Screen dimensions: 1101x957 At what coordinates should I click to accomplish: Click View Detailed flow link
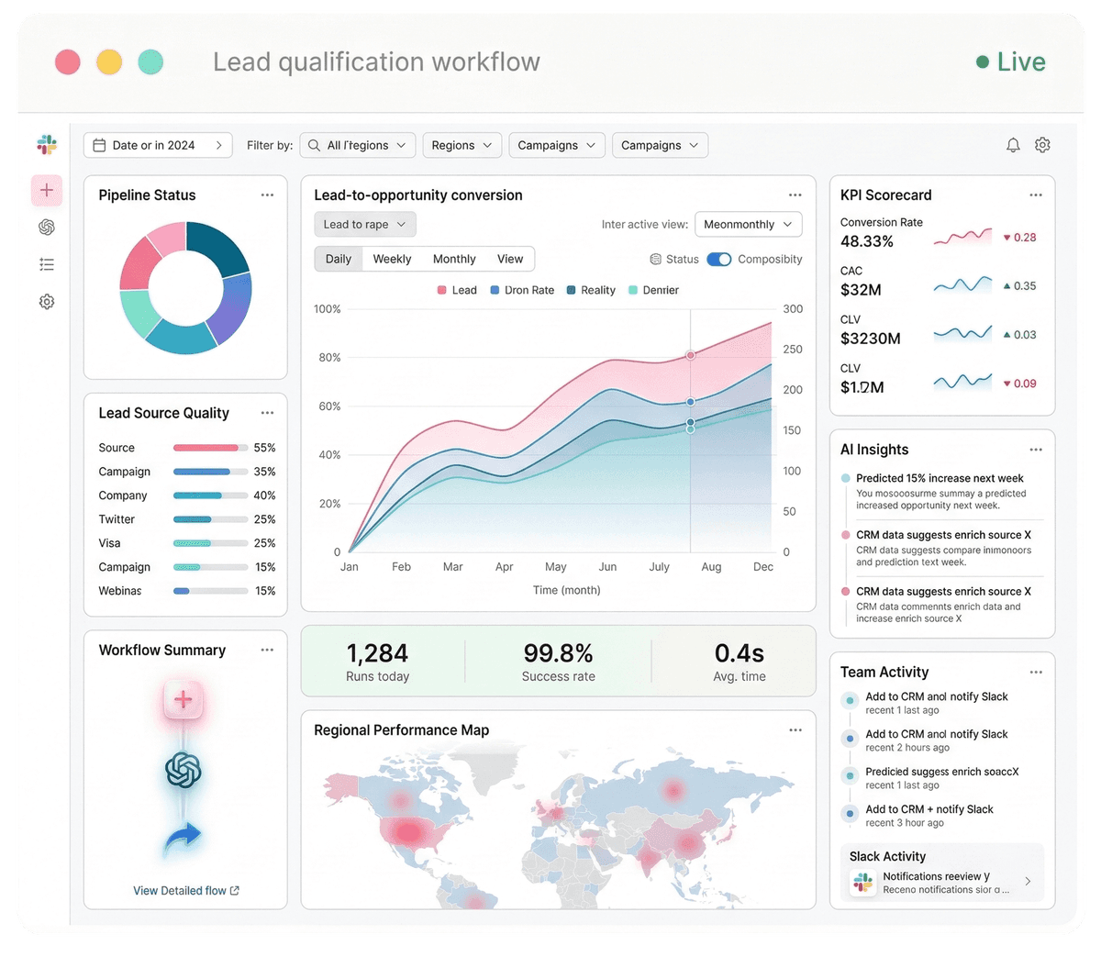(x=185, y=890)
